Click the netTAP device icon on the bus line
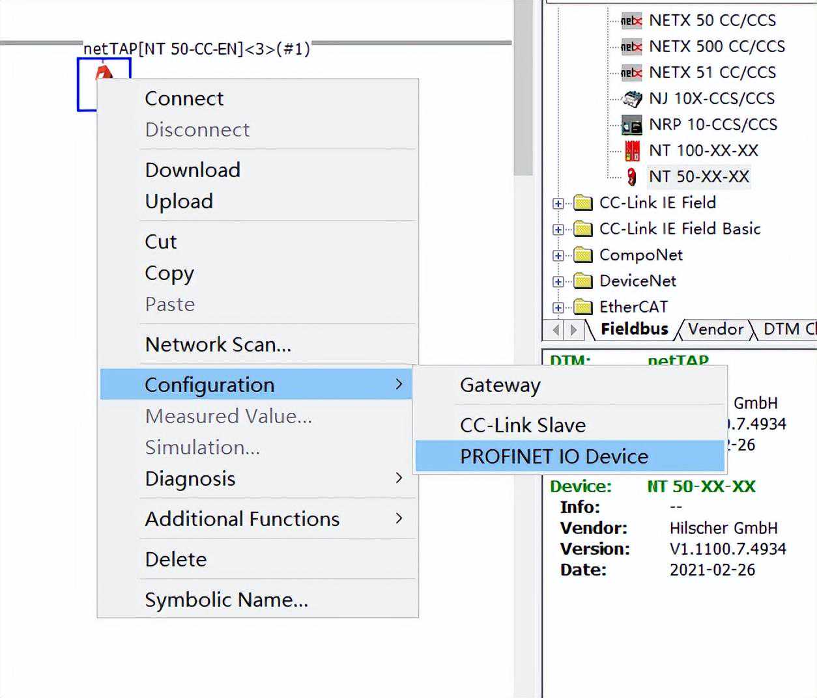 103,70
